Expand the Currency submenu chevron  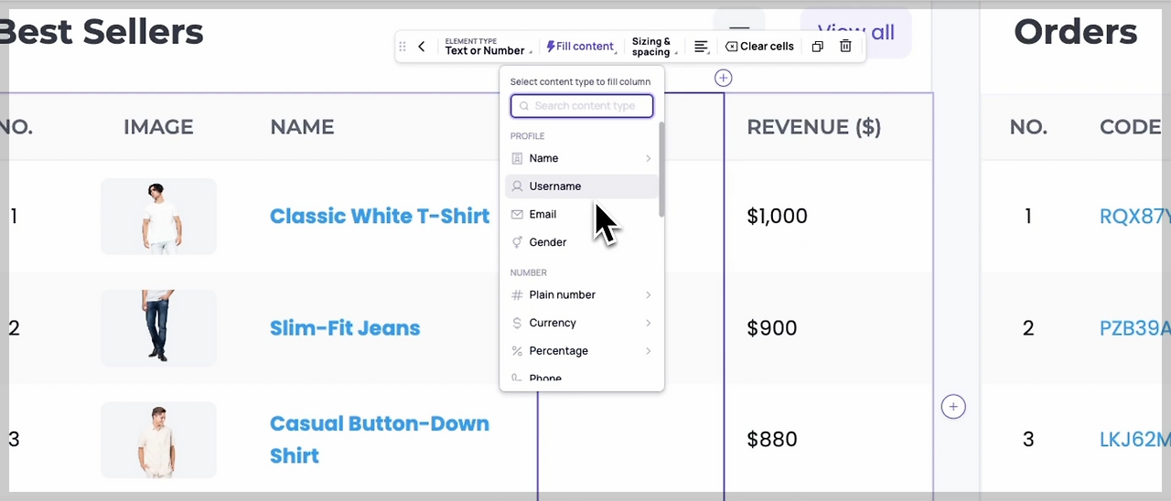click(649, 323)
